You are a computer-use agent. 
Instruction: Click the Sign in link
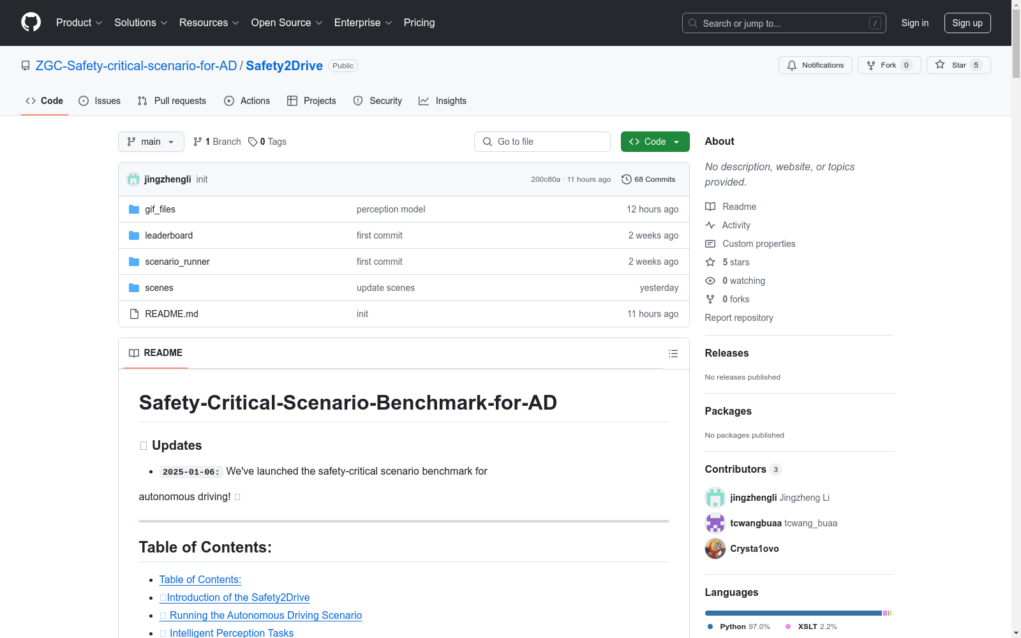click(x=915, y=23)
